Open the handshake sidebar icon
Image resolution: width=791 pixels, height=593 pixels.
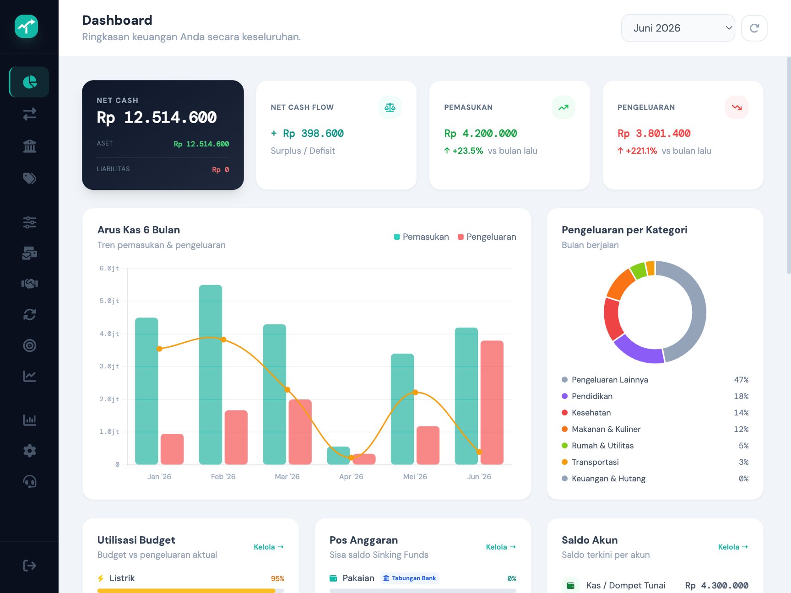[29, 284]
